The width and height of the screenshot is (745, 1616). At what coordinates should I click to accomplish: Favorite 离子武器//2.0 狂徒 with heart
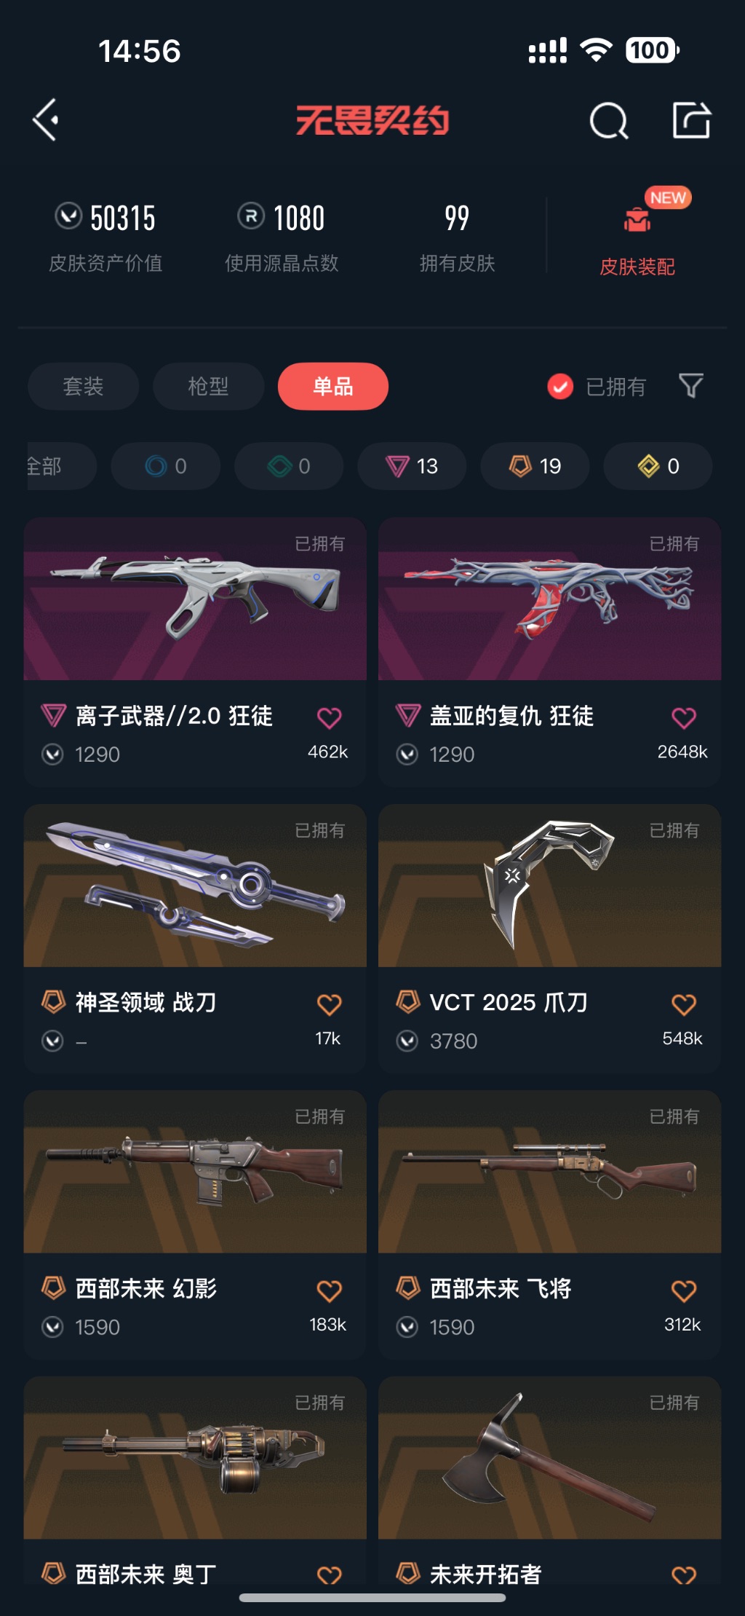pos(330,717)
